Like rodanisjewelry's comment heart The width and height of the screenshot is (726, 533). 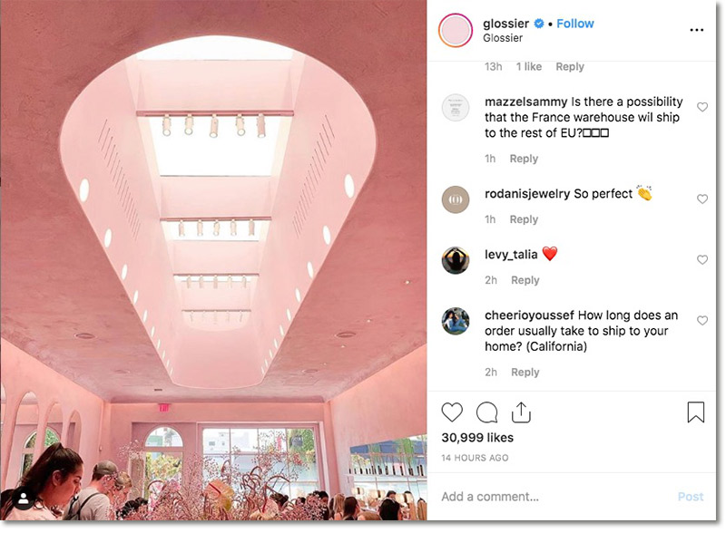[x=702, y=199]
